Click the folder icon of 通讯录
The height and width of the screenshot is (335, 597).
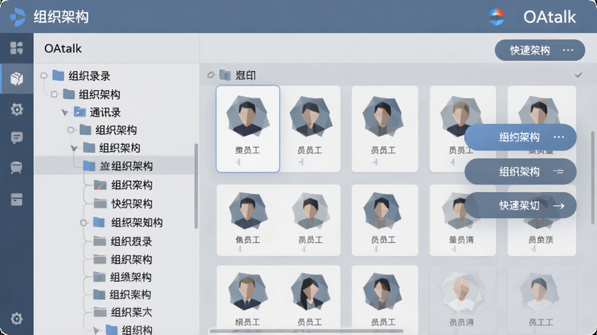point(79,112)
